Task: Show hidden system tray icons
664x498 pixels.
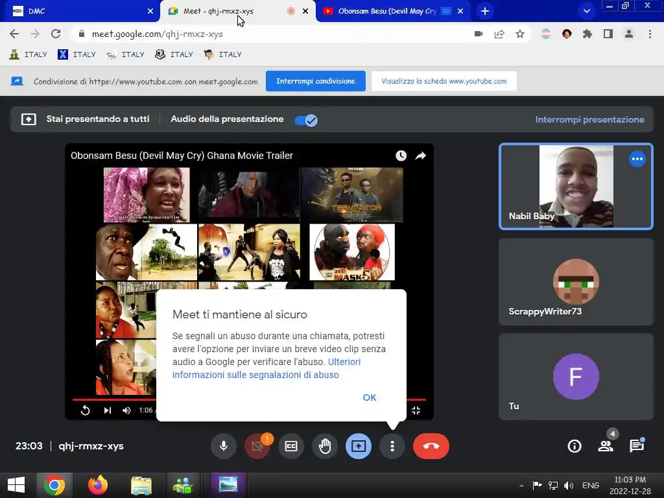Action: 521,486
